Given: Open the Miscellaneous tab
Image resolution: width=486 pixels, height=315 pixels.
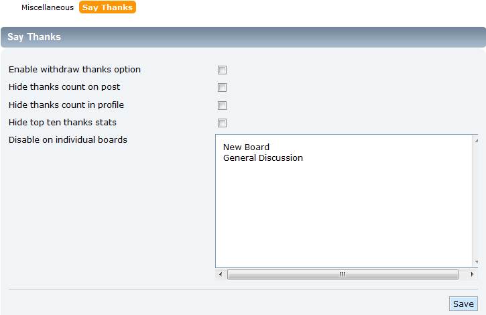Looking at the screenshot, I should (x=48, y=7).
